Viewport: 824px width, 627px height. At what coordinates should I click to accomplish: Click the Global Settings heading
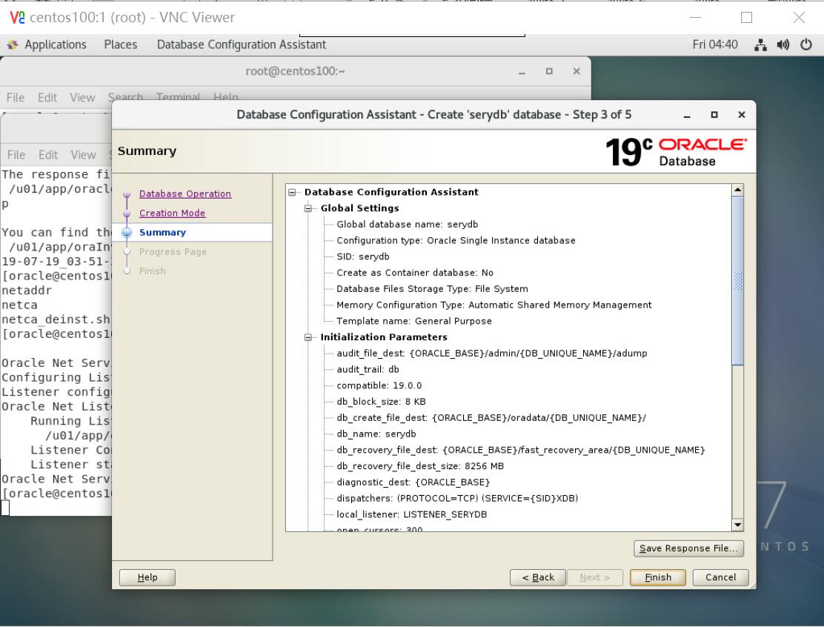click(x=360, y=209)
